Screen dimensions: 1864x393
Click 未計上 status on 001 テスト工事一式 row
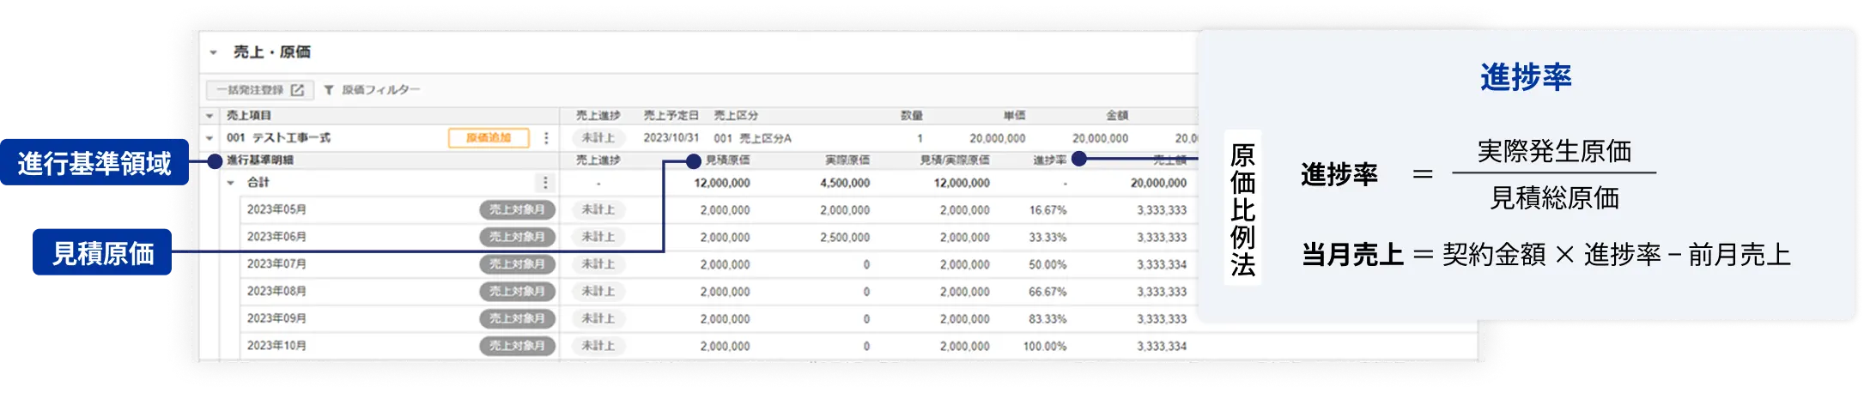598,138
